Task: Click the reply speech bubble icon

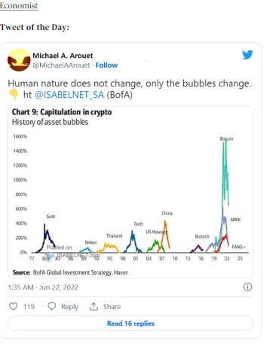Action: tap(52, 306)
